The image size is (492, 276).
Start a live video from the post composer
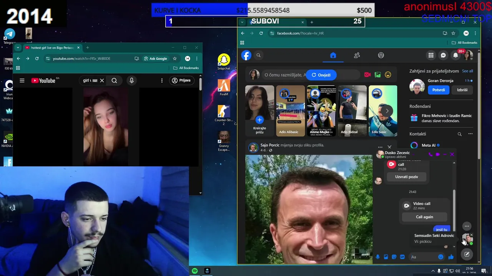(x=367, y=75)
